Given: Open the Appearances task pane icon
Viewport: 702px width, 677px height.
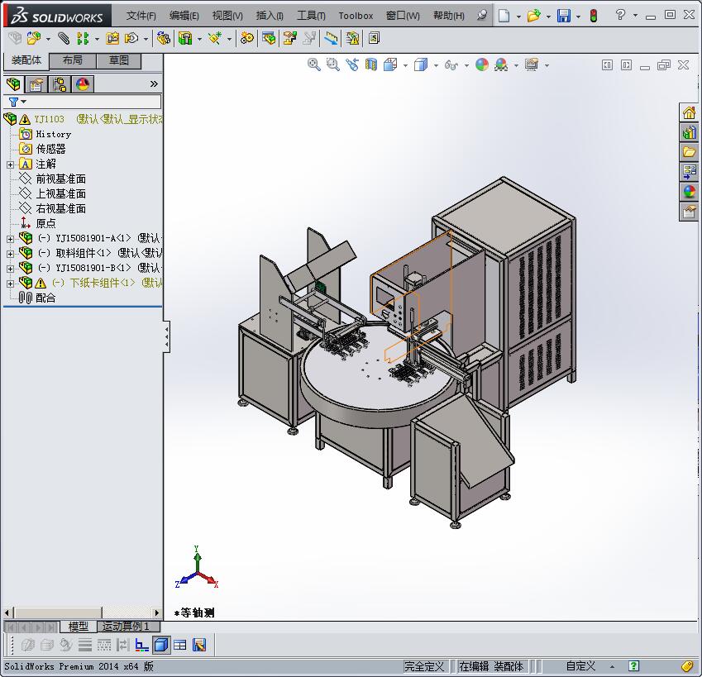Looking at the screenshot, I should [x=689, y=192].
